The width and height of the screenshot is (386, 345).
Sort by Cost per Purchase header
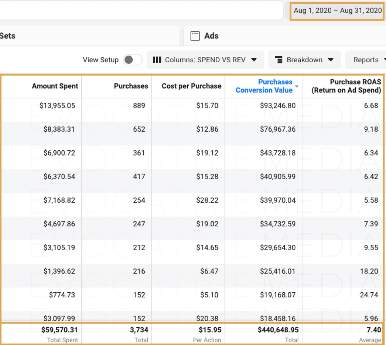coord(192,86)
